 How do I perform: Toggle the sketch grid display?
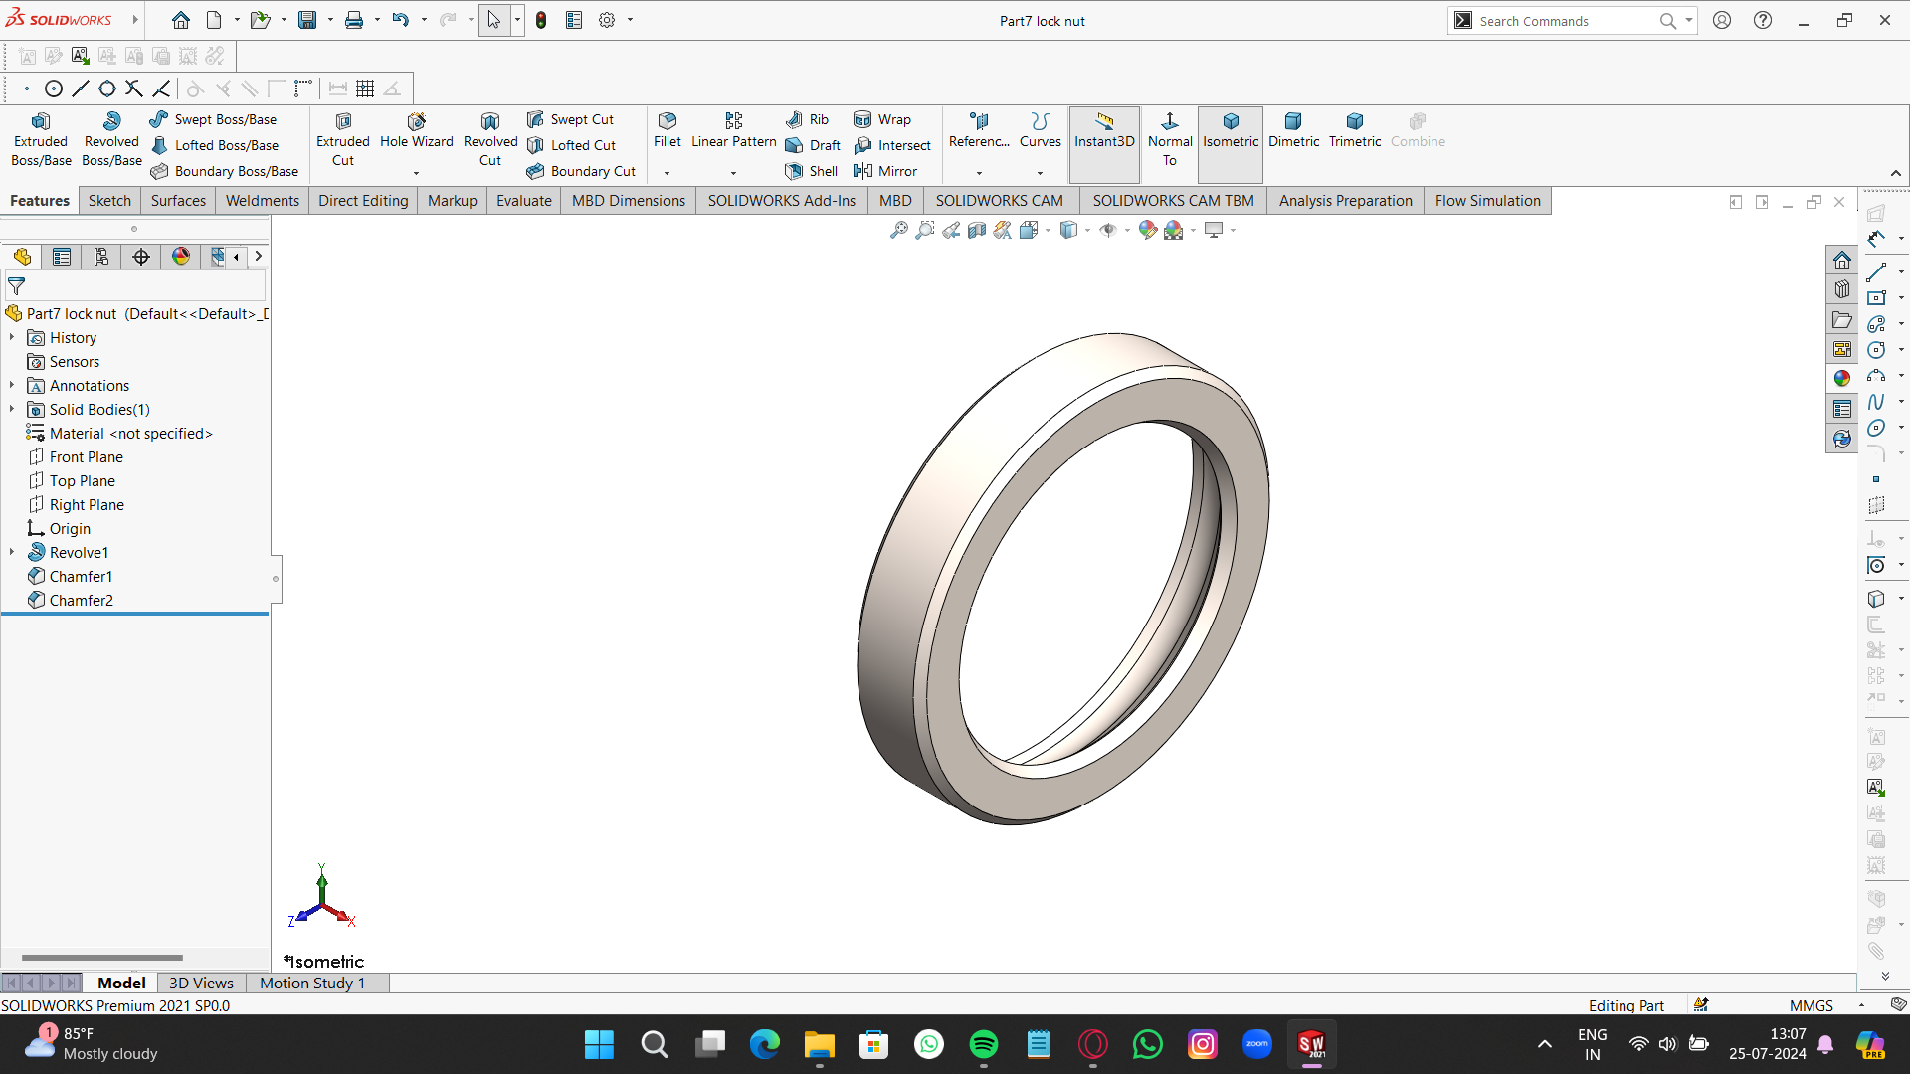tap(365, 89)
